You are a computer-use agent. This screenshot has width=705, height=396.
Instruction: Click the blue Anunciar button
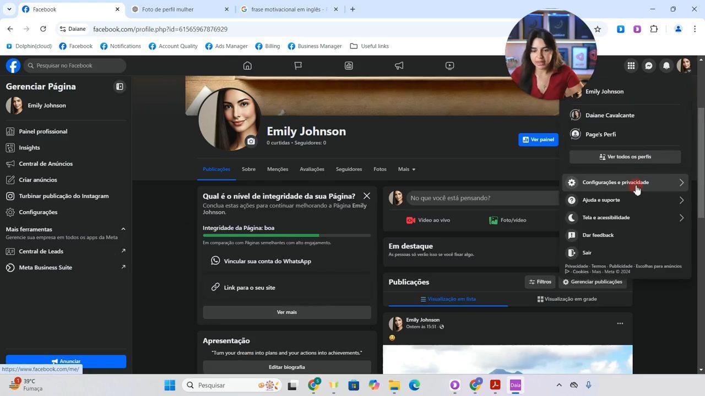coord(66,361)
